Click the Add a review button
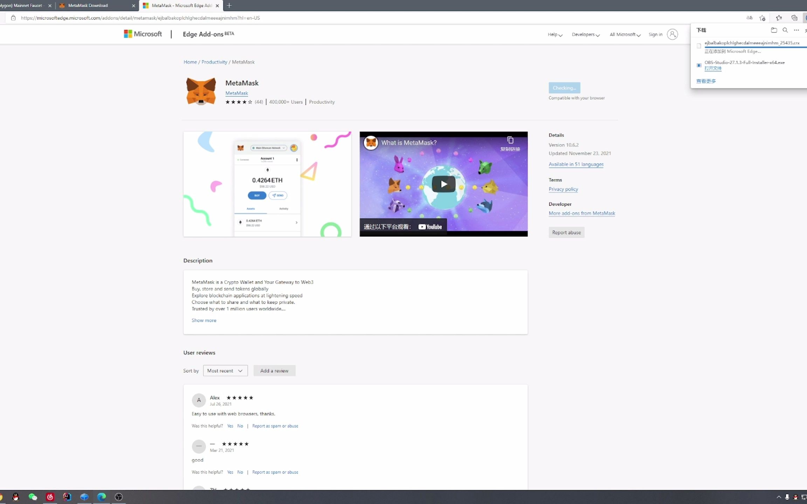Image resolution: width=807 pixels, height=504 pixels. click(274, 371)
